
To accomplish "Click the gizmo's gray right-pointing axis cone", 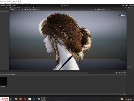I will 124,15.
